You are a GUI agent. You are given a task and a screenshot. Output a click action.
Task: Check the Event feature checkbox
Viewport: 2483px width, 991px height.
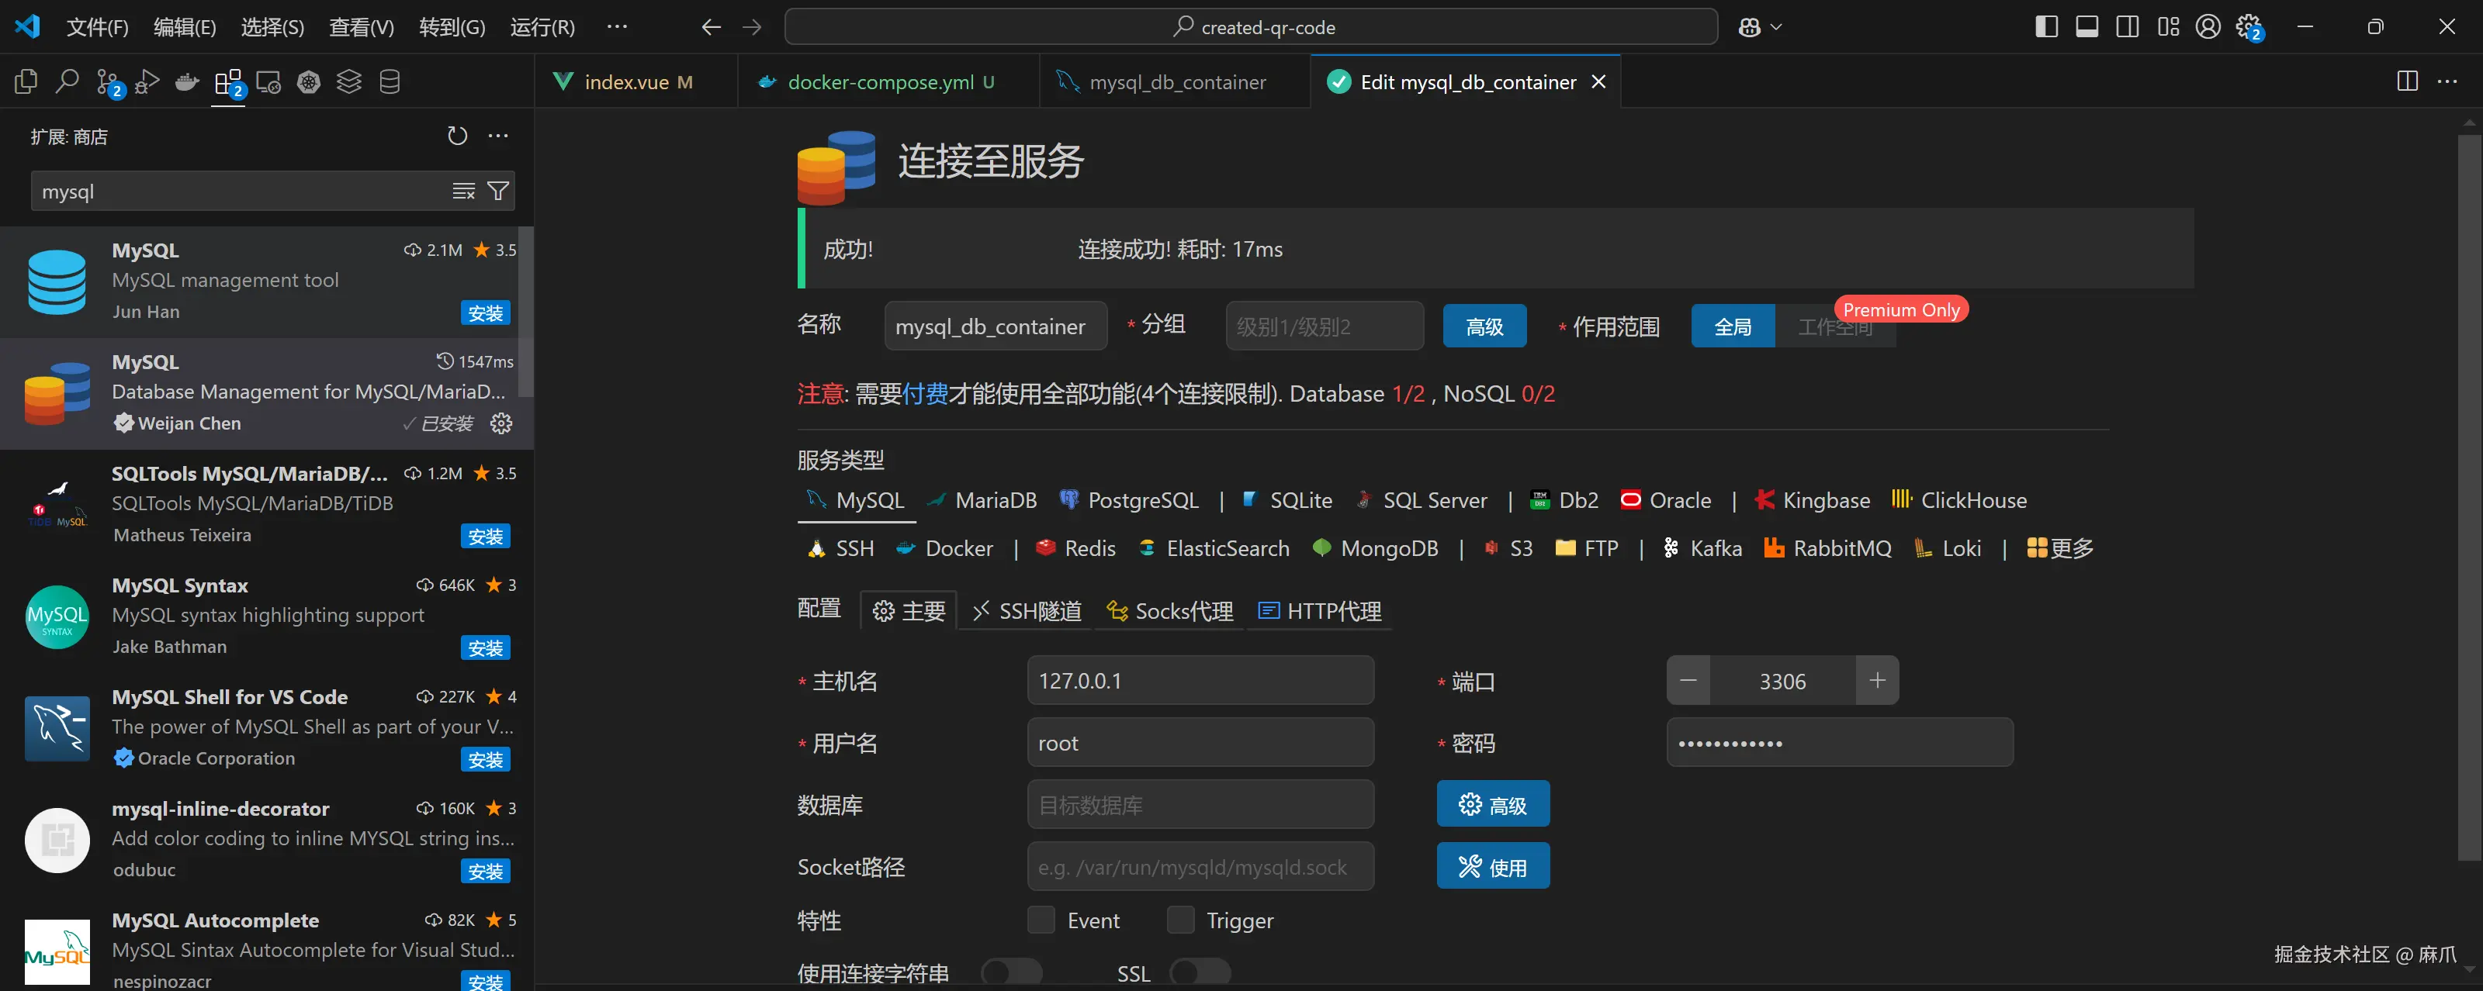pos(1041,920)
